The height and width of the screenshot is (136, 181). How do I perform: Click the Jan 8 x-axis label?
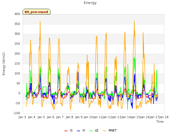click(x=70, y=117)
